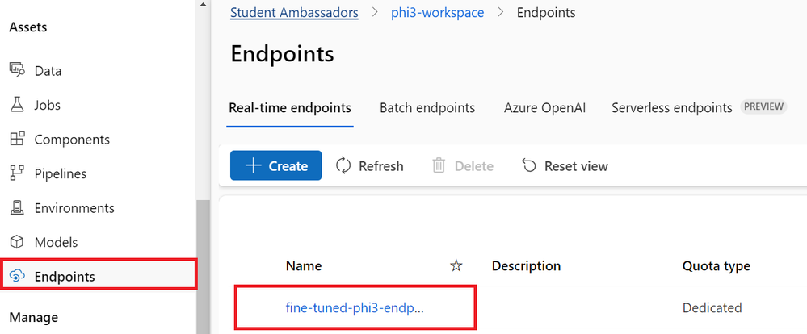
Task: Refresh the endpoints list
Action: pos(369,165)
